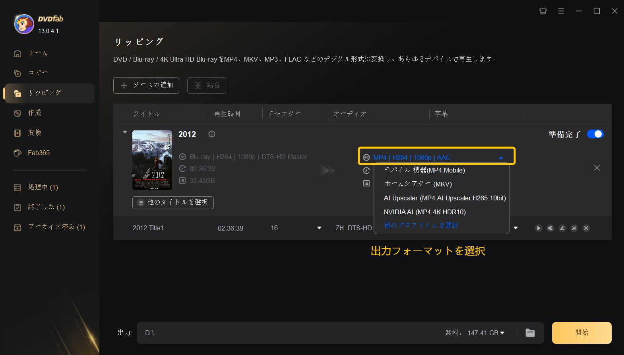Open the hamburger main menu
Viewport: 624px width, 355px height.
click(561, 11)
